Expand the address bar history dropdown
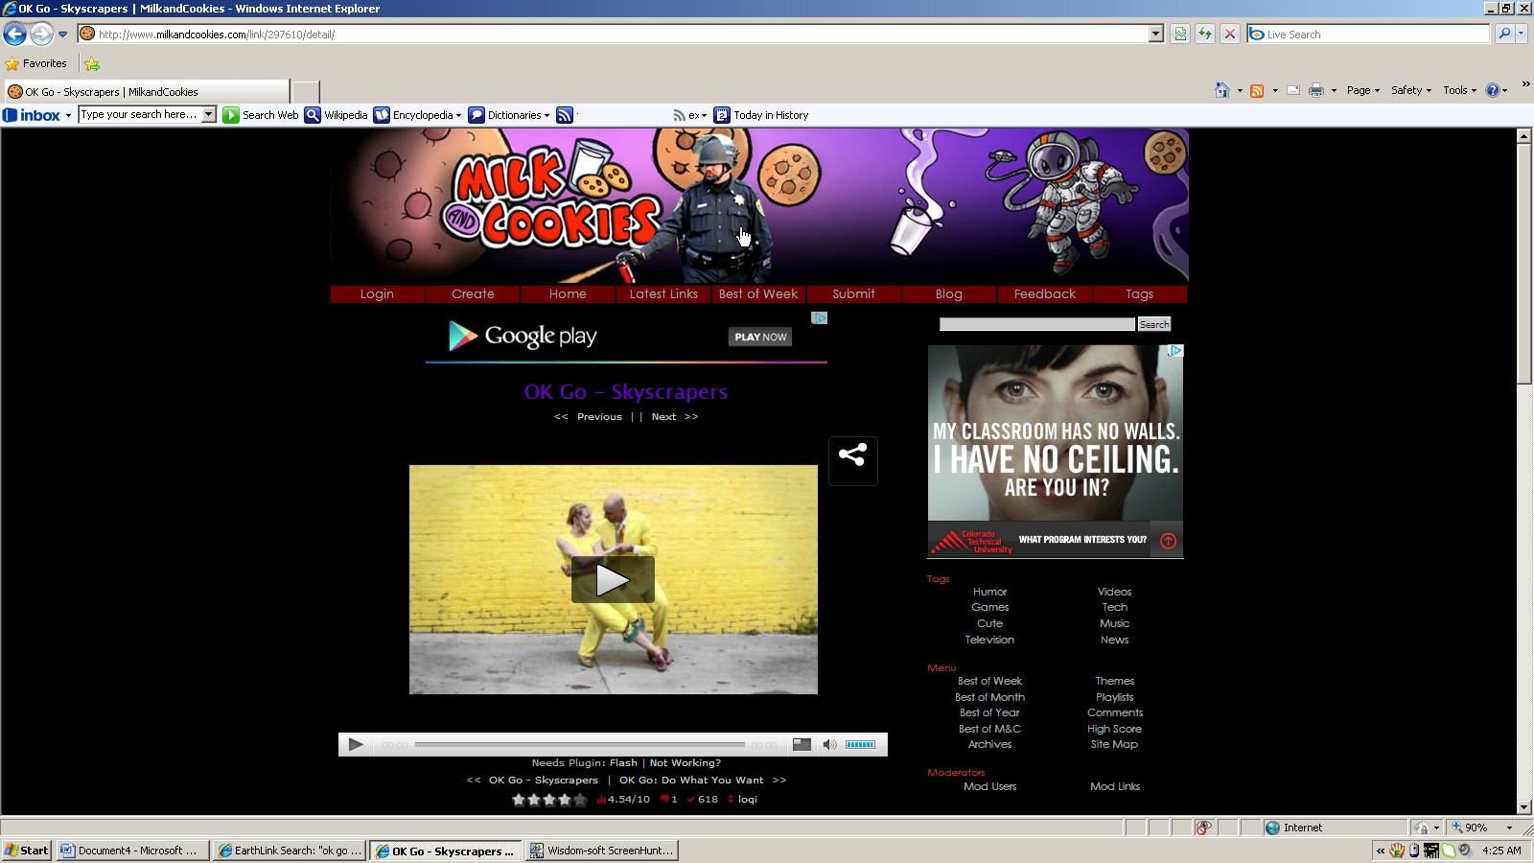Viewport: 1534px width, 863px height. pos(1155,34)
